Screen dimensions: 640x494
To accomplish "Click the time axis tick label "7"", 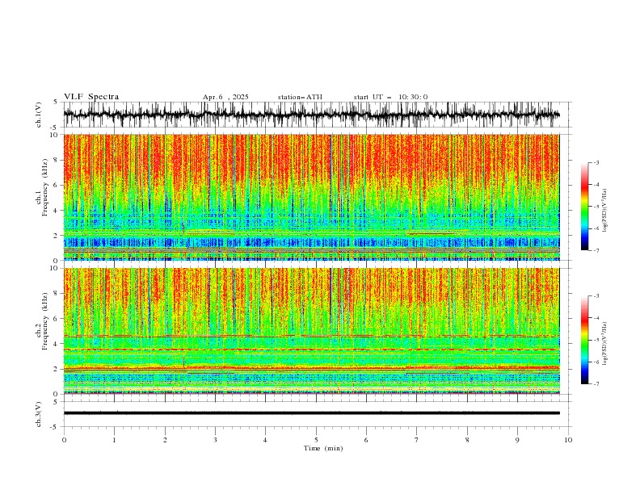I will click(417, 440).
